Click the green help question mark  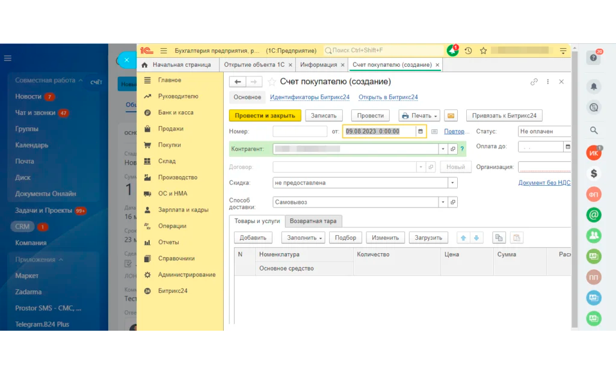(x=462, y=149)
